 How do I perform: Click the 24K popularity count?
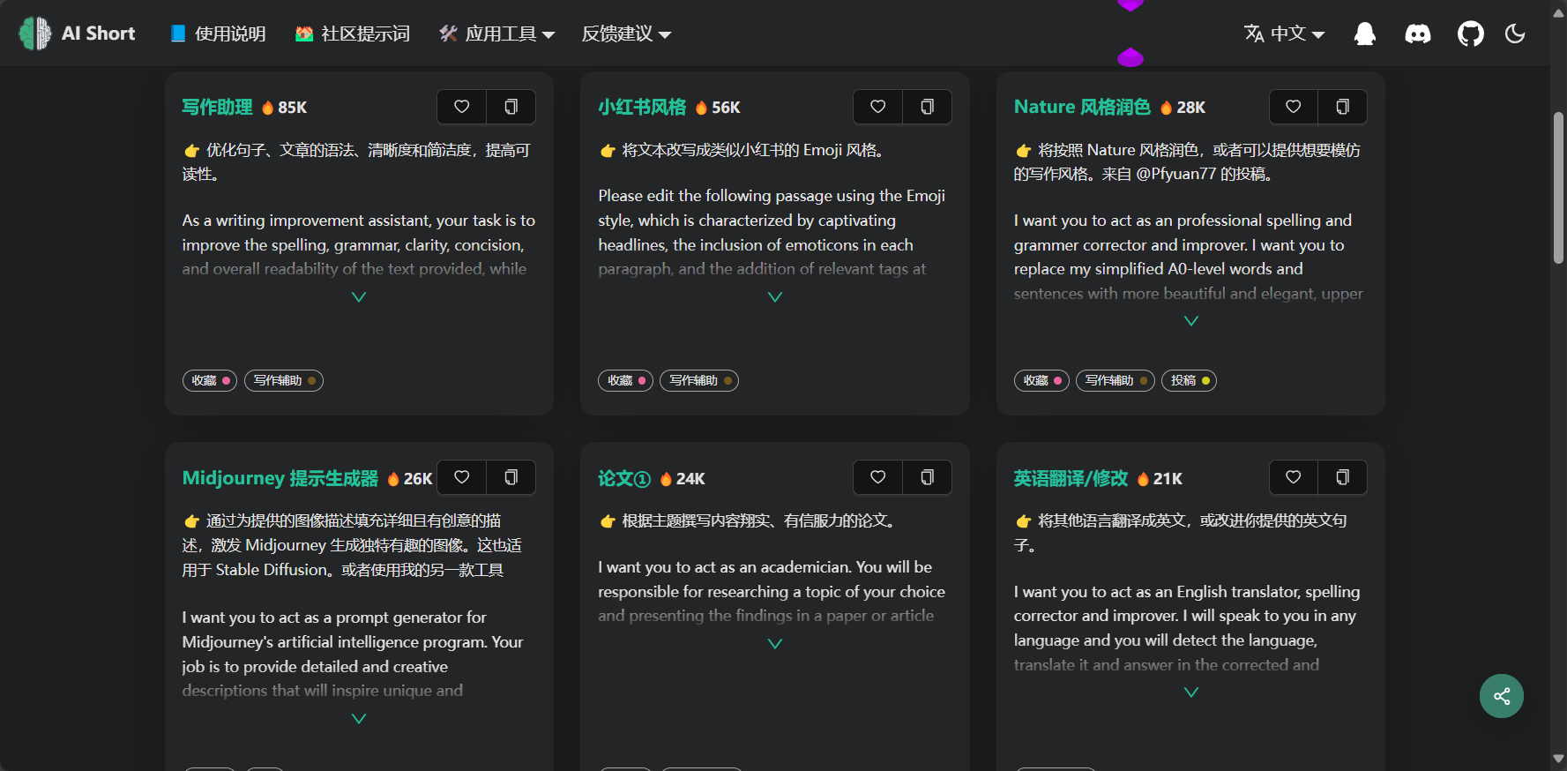pos(690,479)
